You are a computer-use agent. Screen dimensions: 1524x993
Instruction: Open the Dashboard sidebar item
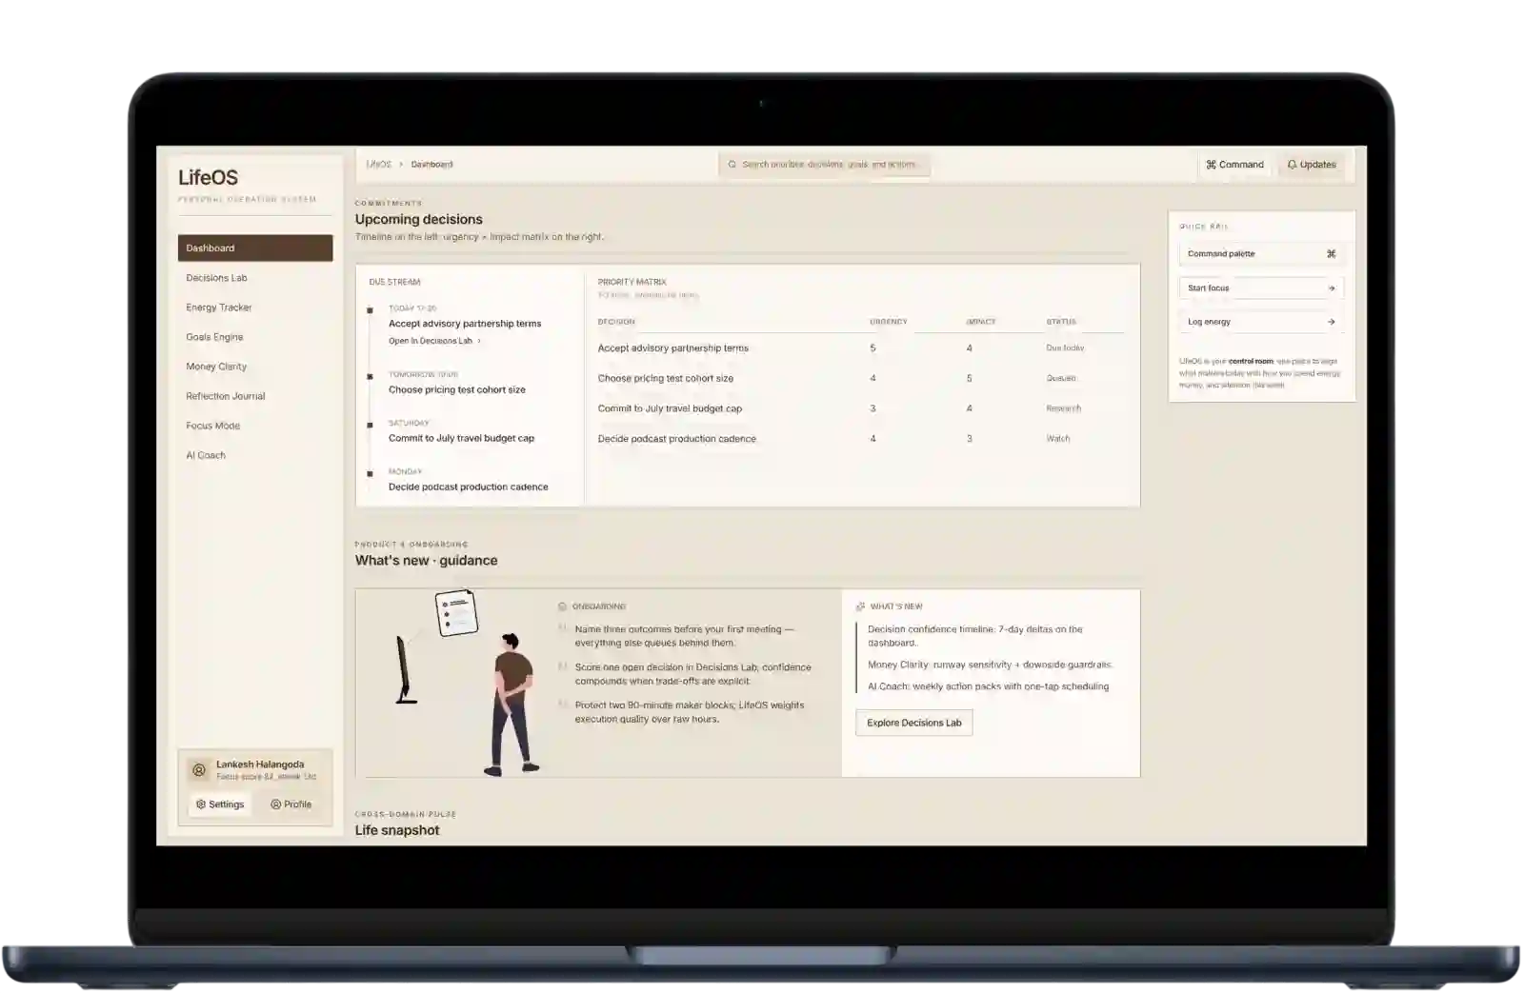254,248
